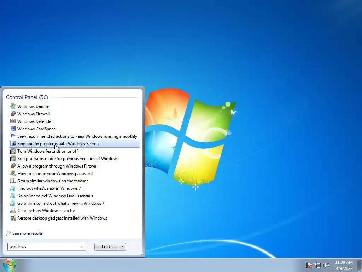Open 'Turn Windows features on or off'
Image resolution: width=362 pixels, height=272 pixels.
point(47,151)
